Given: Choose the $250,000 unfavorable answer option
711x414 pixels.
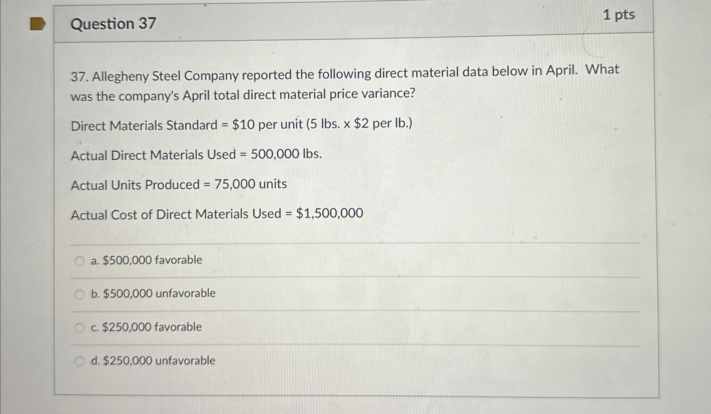Looking at the screenshot, I should tap(153, 360).
